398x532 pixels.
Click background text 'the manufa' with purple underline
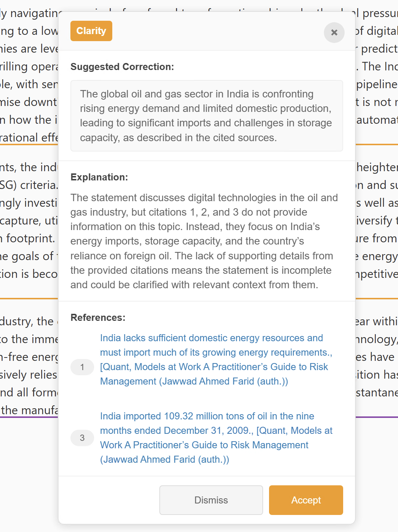[30, 410]
